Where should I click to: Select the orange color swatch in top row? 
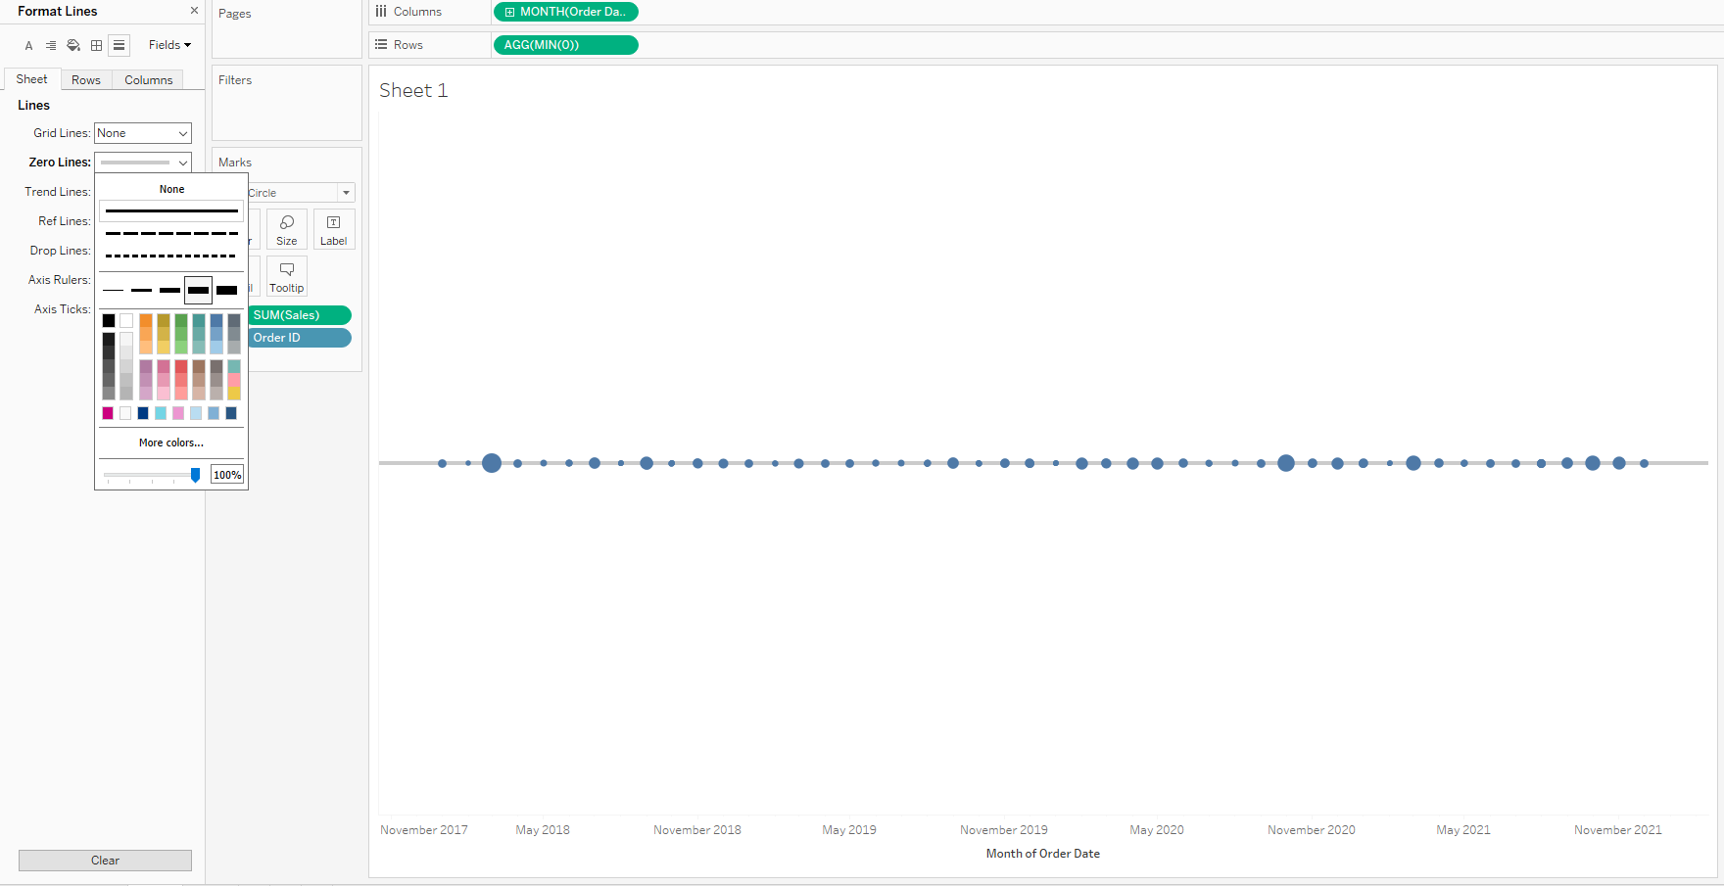tap(146, 320)
